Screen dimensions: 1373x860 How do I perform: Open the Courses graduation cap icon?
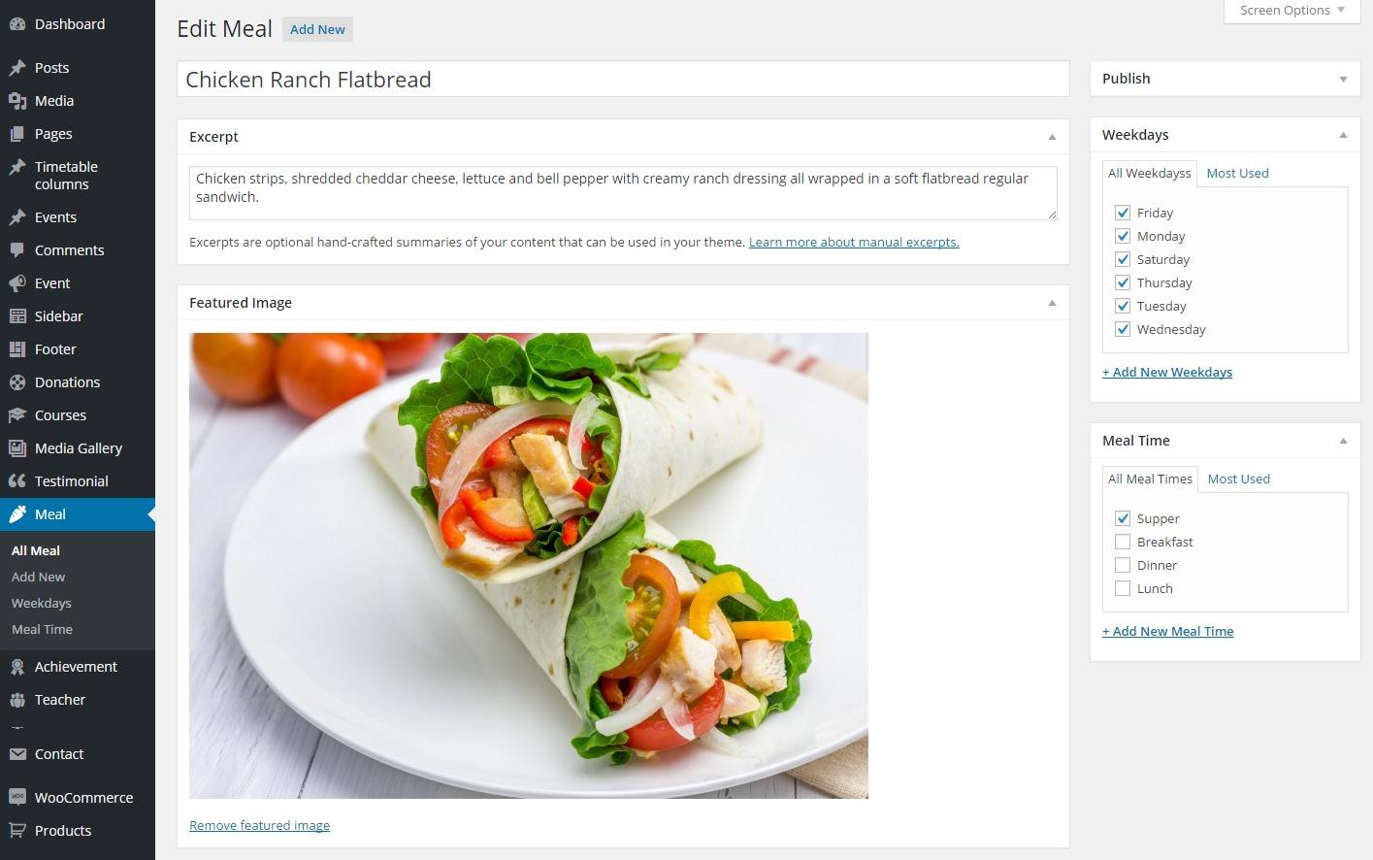pos(17,415)
